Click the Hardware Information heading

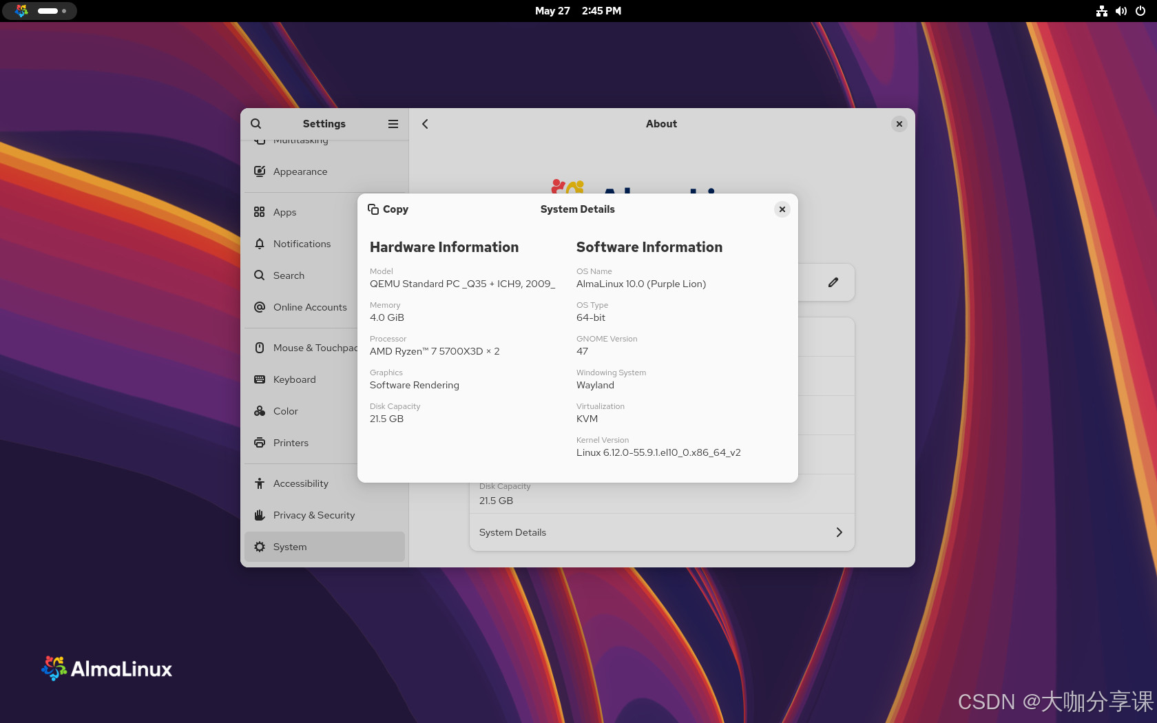[444, 247]
